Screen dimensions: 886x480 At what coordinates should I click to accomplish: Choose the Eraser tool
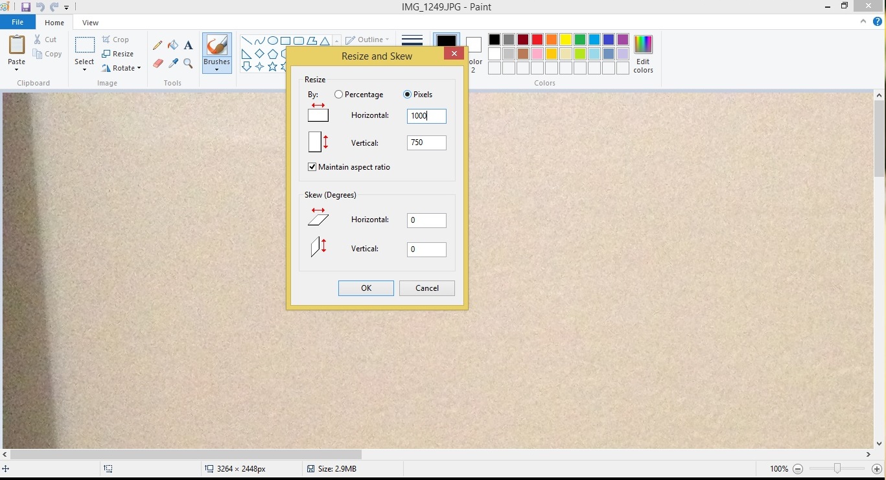pos(157,63)
